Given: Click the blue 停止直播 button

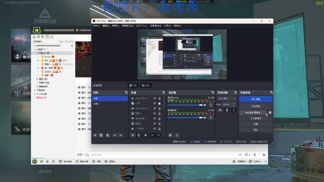Looking at the screenshot, I should pos(256,99).
